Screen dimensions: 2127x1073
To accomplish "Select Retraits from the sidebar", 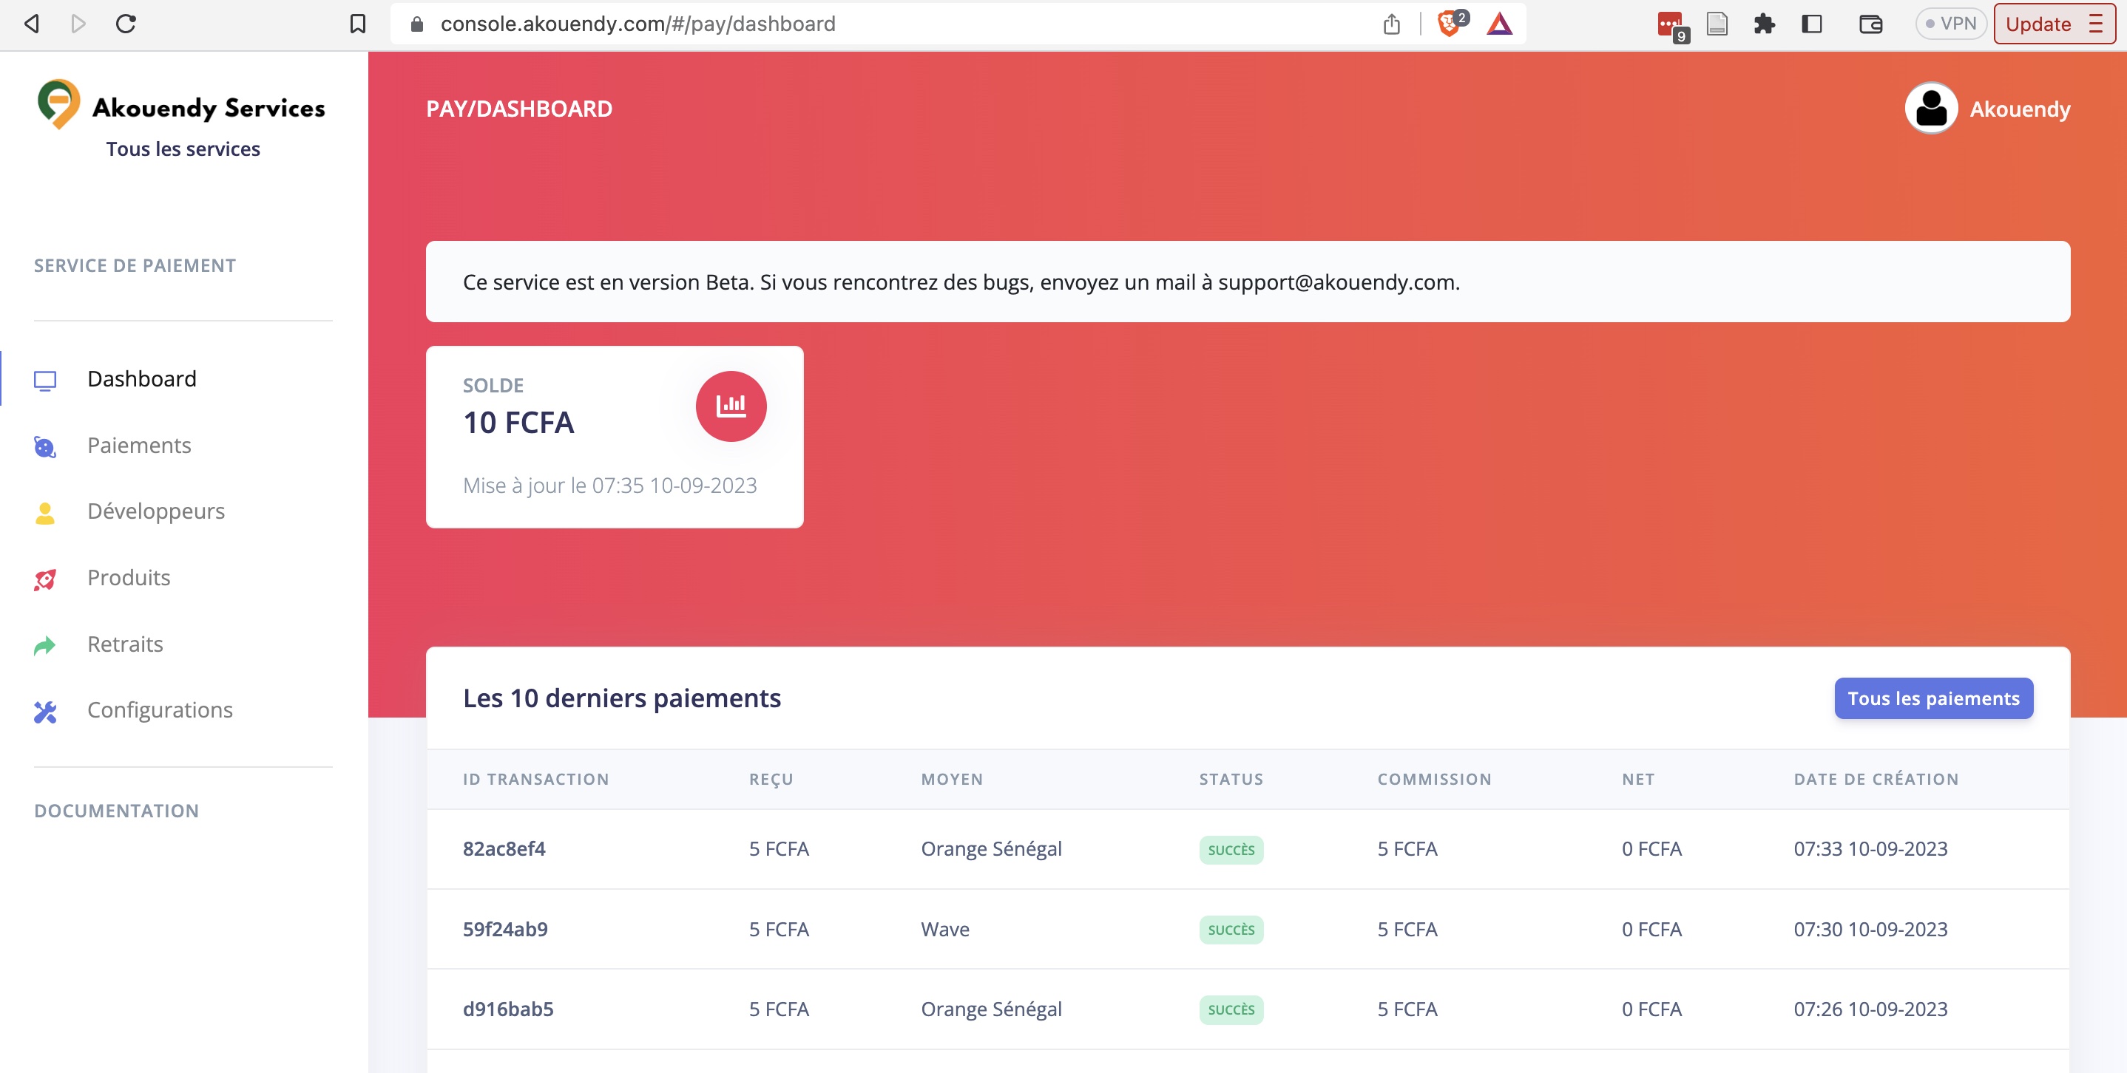I will [x=125, y=644].
